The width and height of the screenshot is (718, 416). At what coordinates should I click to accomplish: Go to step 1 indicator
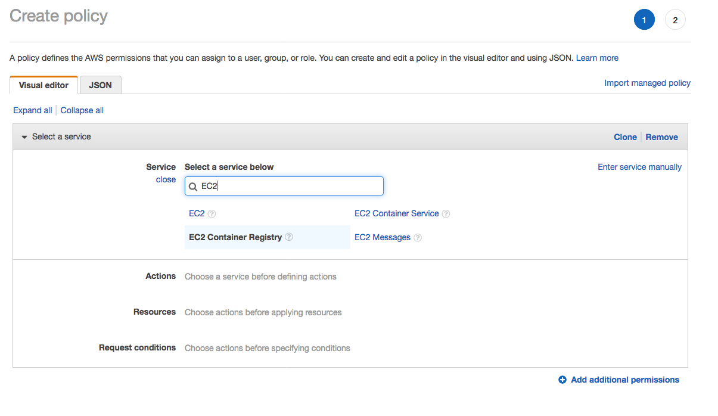[644, 20]
